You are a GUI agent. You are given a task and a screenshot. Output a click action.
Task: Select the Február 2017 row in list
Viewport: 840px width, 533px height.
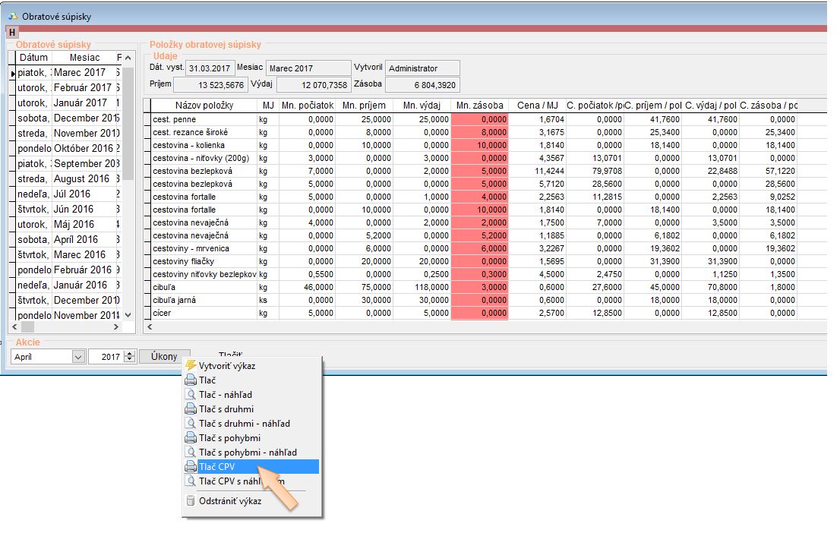click(82, 87)
